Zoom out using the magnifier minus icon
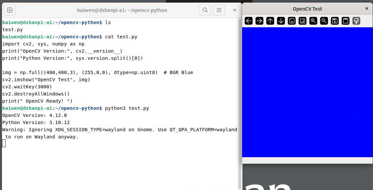The width and height of the screenshot is (373, 190). coord(324,21)
